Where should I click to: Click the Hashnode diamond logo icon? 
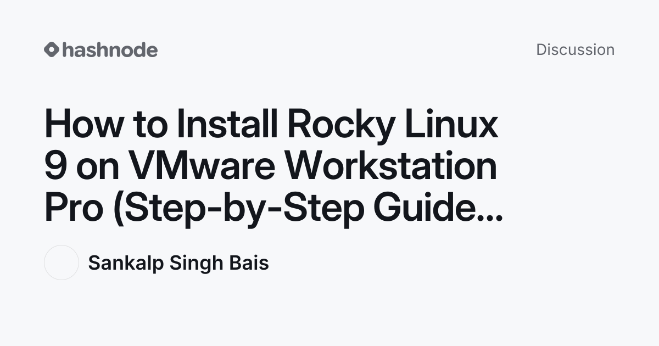pyautogui.click(x=52, y=49)
